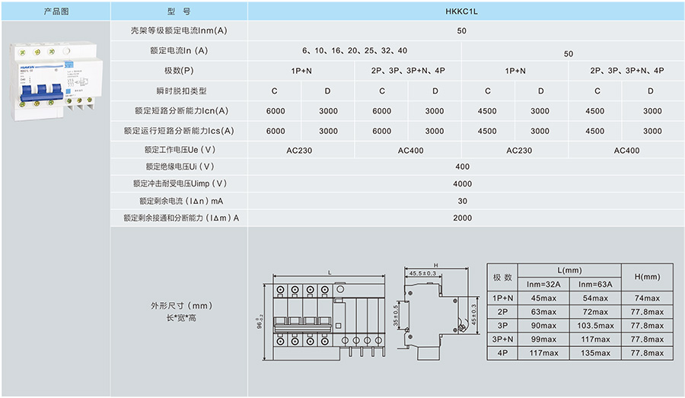
Task: Click the circuit breaker product photo
Action: (56, 81)
